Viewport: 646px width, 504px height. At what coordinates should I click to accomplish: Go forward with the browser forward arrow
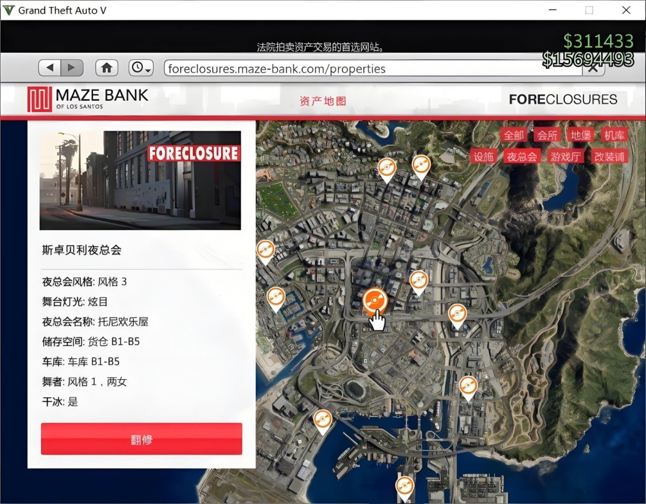point(72,68)
